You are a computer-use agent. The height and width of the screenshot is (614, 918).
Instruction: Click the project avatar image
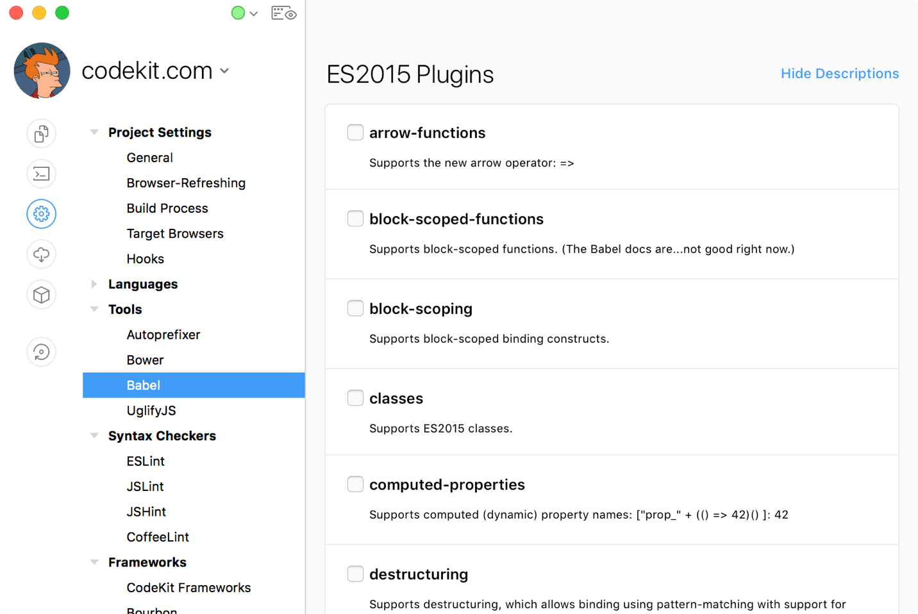(x=42, y=71)
